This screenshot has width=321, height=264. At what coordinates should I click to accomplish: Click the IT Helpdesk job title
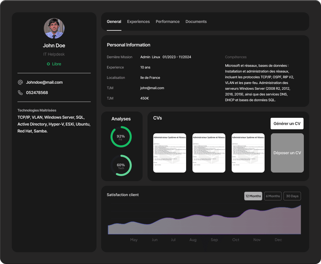[54, 54]
